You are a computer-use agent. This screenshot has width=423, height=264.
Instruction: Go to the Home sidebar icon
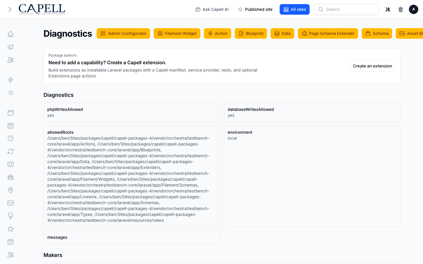tap(11, 34)
